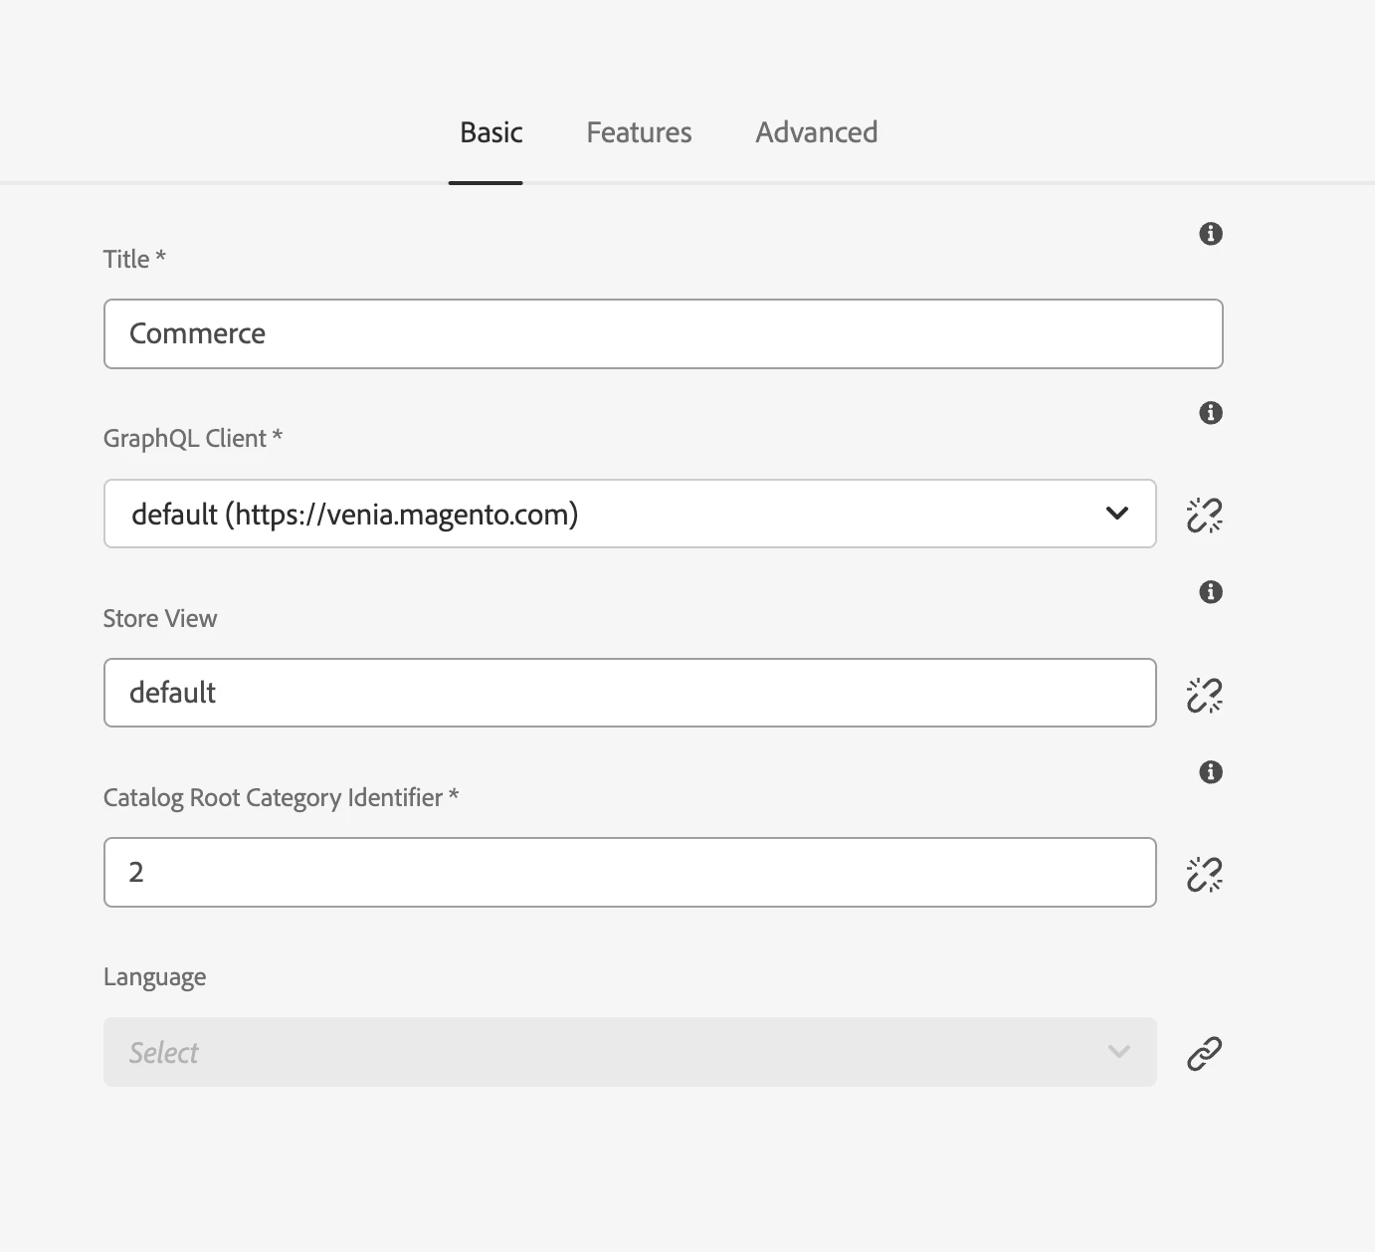The height and width of the screenshot is (1252, 1375).
Task: Click the "Language" label text
Action: coord(154,977)
